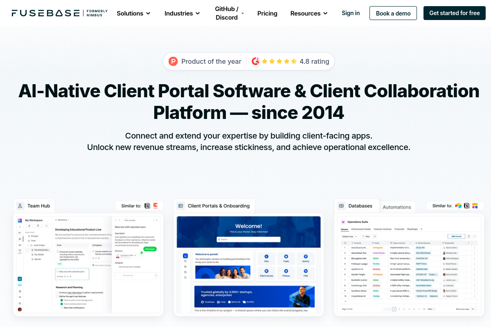
Task: Open the FAQ tile in portal preview
Action: click(x=306, y=273)
